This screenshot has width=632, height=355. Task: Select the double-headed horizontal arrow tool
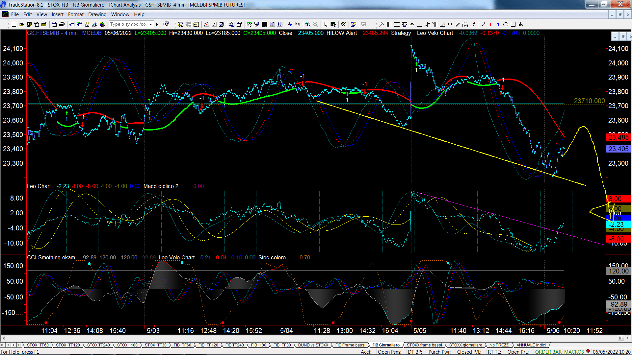point(450,24)
